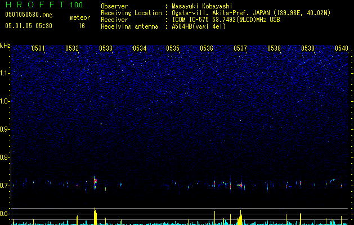Click the meteor label above the count
This screenshot has width=354, height=225.
click(x=80, y=17)
